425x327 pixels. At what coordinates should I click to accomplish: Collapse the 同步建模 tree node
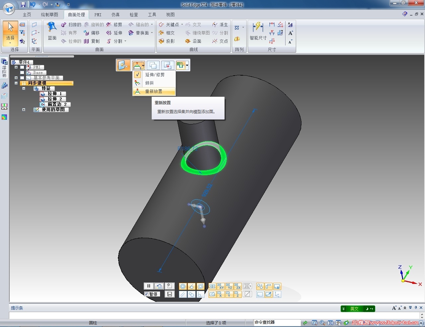tap(16, 83)
